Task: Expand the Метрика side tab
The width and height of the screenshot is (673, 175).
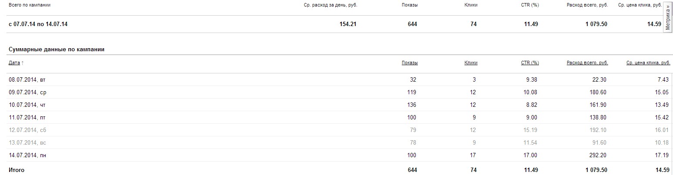Action: tap(668, 17)
